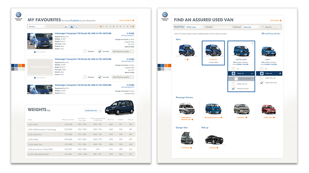Click the 2.0 EcoFuel Petrol / CNG 109PS row

(81, 149)
